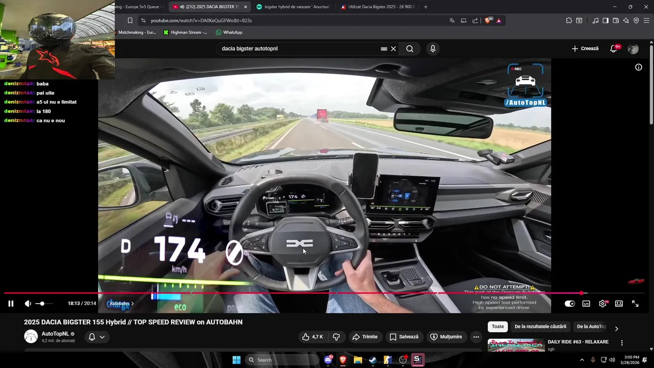This screenshot has height=368, width=654.
Task: Open browser extensions puzzle icon
Action: click(569, 20)
